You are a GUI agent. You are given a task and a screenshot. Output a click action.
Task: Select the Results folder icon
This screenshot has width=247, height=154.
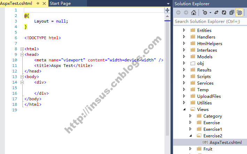pos(193,69)
